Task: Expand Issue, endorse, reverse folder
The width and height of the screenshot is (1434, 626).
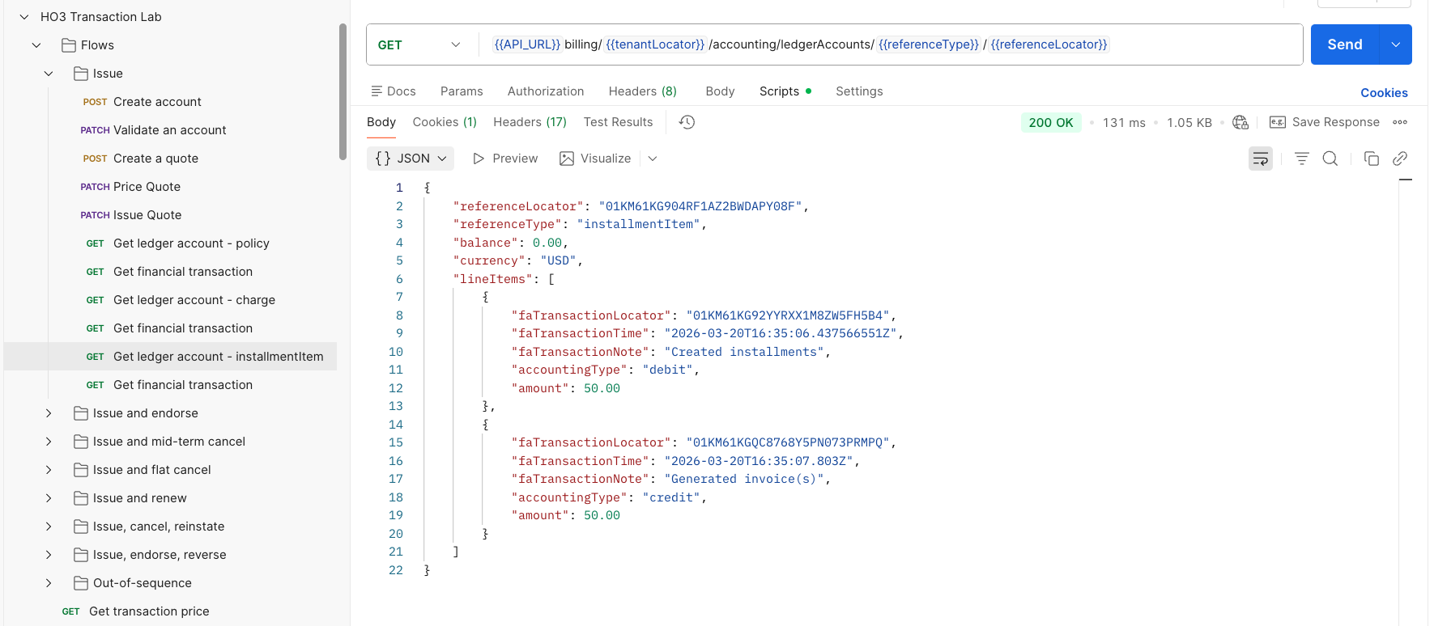Action: pos(49,555)
